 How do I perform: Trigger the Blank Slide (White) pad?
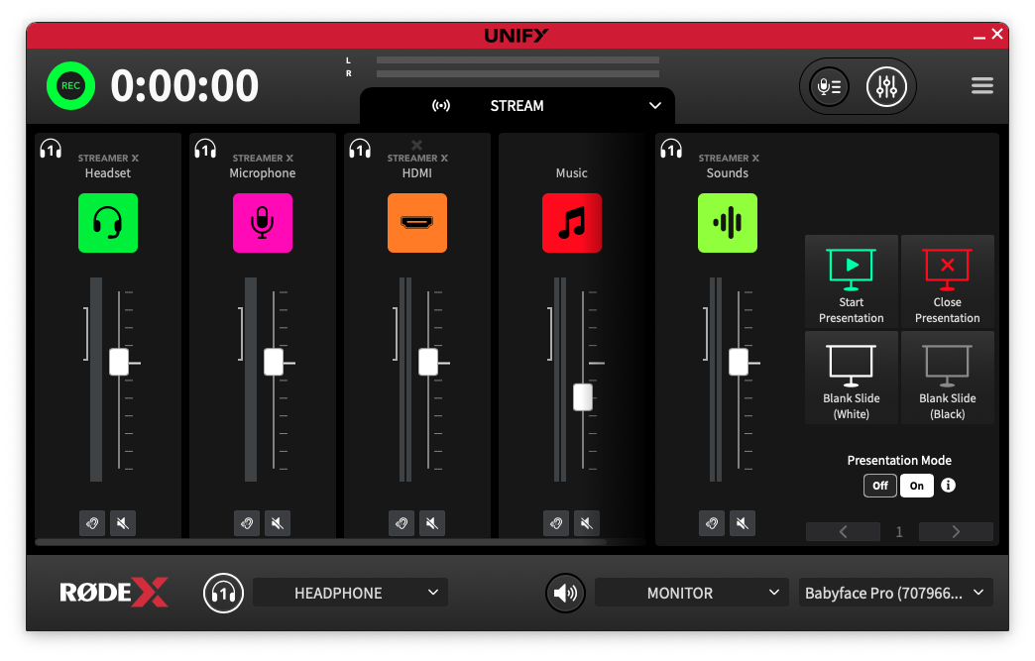pyautogui.click(x=852, y=378)
